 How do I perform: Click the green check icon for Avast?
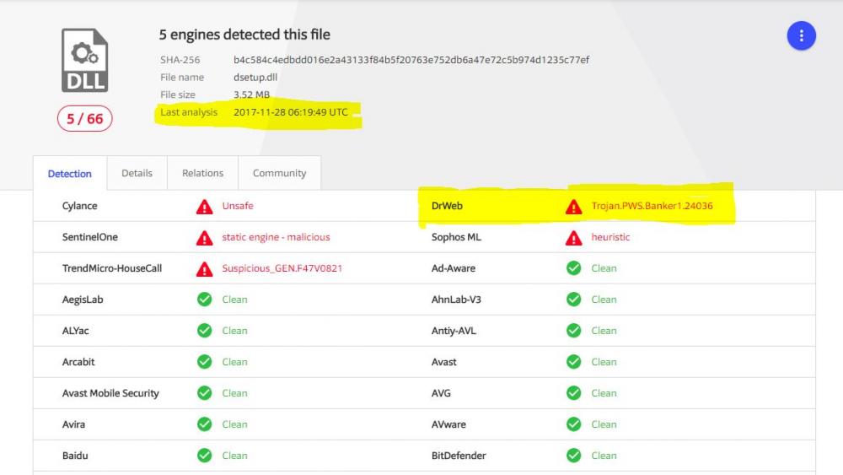click(573, 362)
